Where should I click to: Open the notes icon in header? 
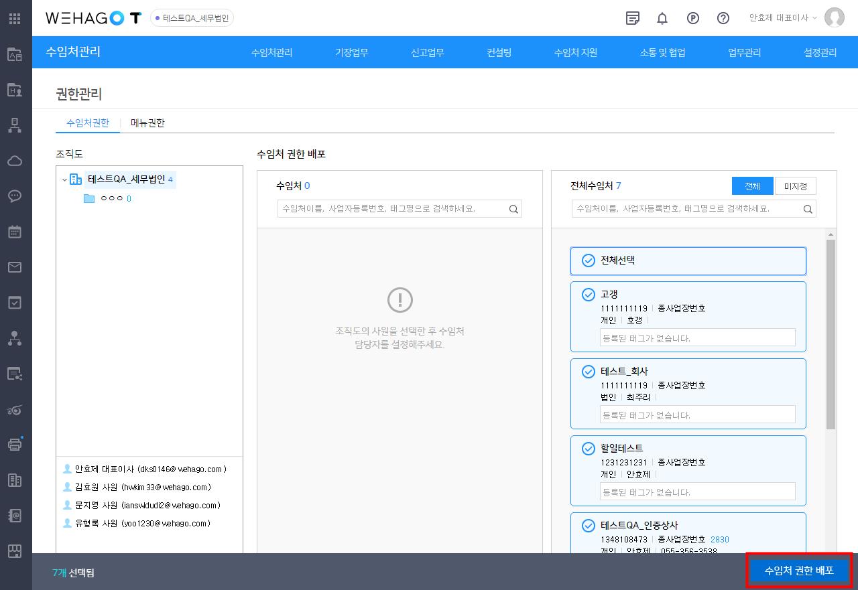tap(632, 19)
